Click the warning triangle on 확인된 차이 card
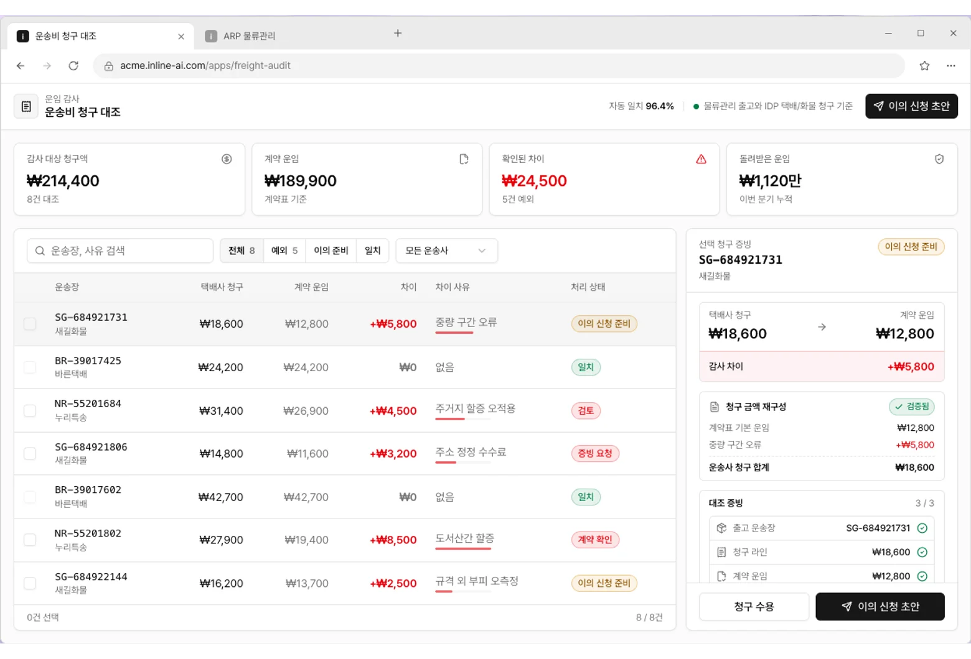This screenshot has width=971, height=659. pos(701,159)
